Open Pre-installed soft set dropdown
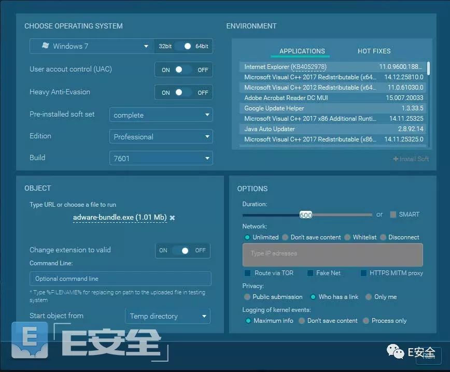The width and height of the screenshot is (450, 372). pyautogui.click(x=161, y=115)
